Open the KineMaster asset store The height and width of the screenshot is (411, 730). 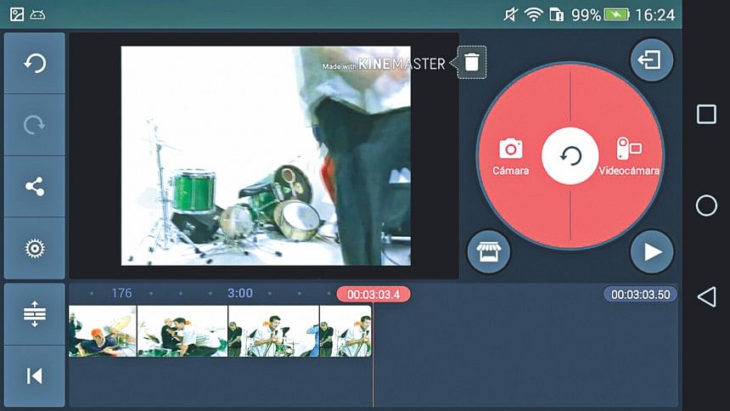click(489, 252)
